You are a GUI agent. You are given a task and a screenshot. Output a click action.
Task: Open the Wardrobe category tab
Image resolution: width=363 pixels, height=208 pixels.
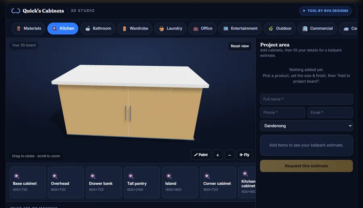point(135,29)
